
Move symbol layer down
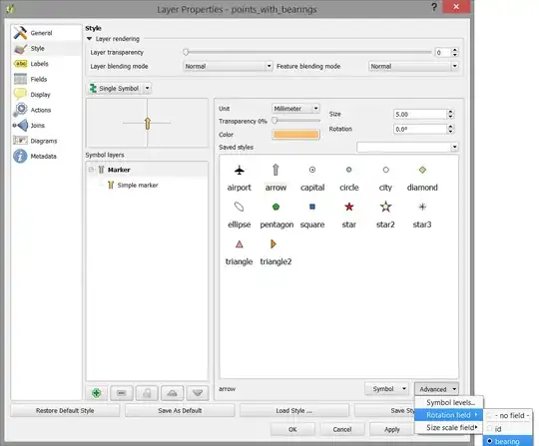pos(198,393)
